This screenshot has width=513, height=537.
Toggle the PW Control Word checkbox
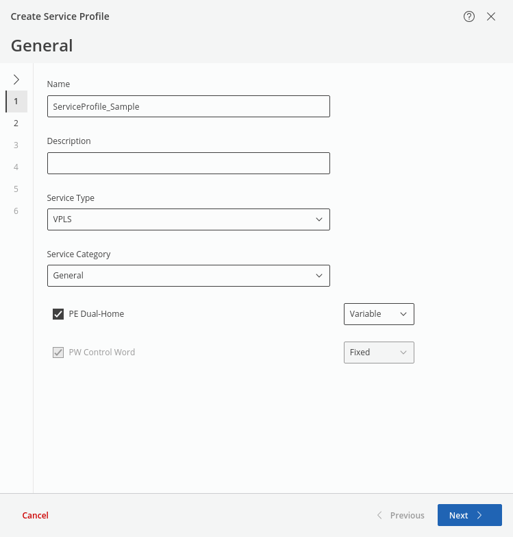58,353
